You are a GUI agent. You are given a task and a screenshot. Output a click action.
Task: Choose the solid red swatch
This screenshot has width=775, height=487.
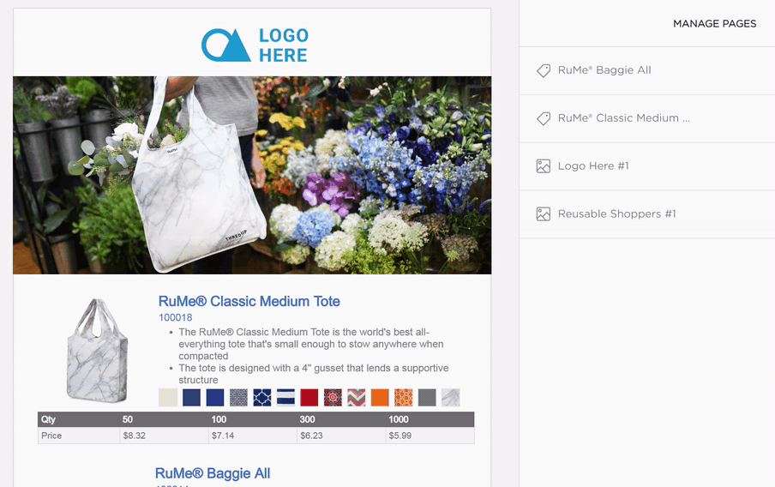[x=309, y=398]
